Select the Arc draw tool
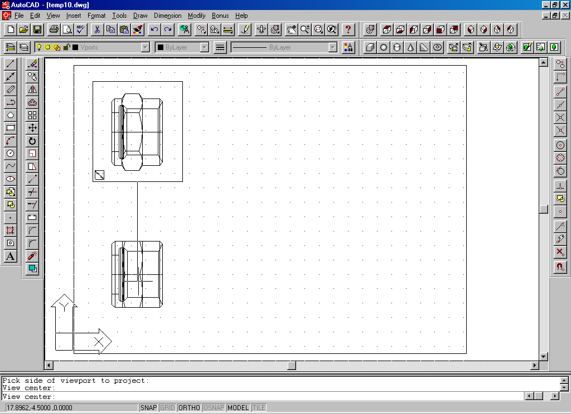The image size is (571, 414). [10, 141]
